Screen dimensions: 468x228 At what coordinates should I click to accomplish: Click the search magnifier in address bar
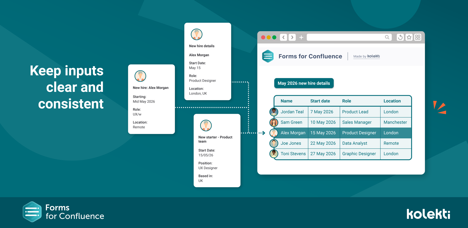[387, 37]
